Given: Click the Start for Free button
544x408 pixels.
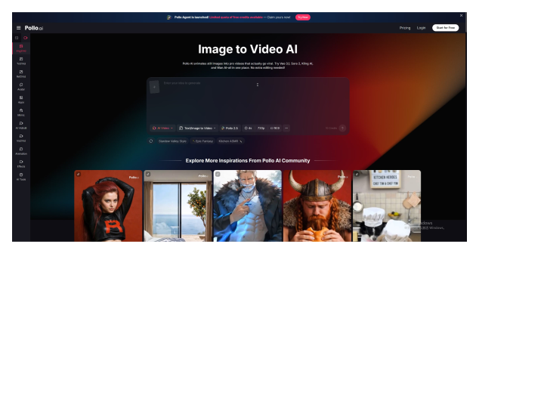Looking at the screenshot, I should click(x=445, y=28).
